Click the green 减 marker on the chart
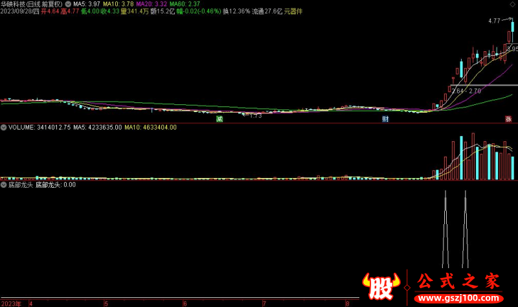518x307 pixels. (x=220, y=119)
